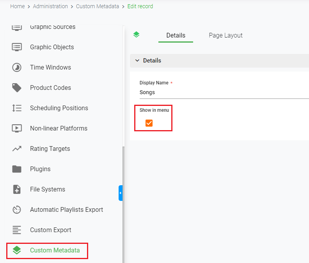Open the Non-linear Platforms play screen icon

tap(17, 128)
